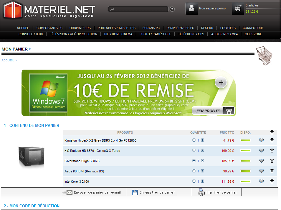The width and height of the screenshot is (281, 210).
Task: Click the J'EN PROFITE promo button
Action: pyautogui.click(x=213, y=111)
